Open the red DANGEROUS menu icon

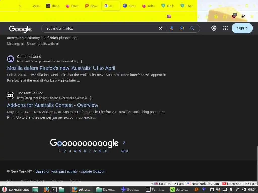point(4,189)
